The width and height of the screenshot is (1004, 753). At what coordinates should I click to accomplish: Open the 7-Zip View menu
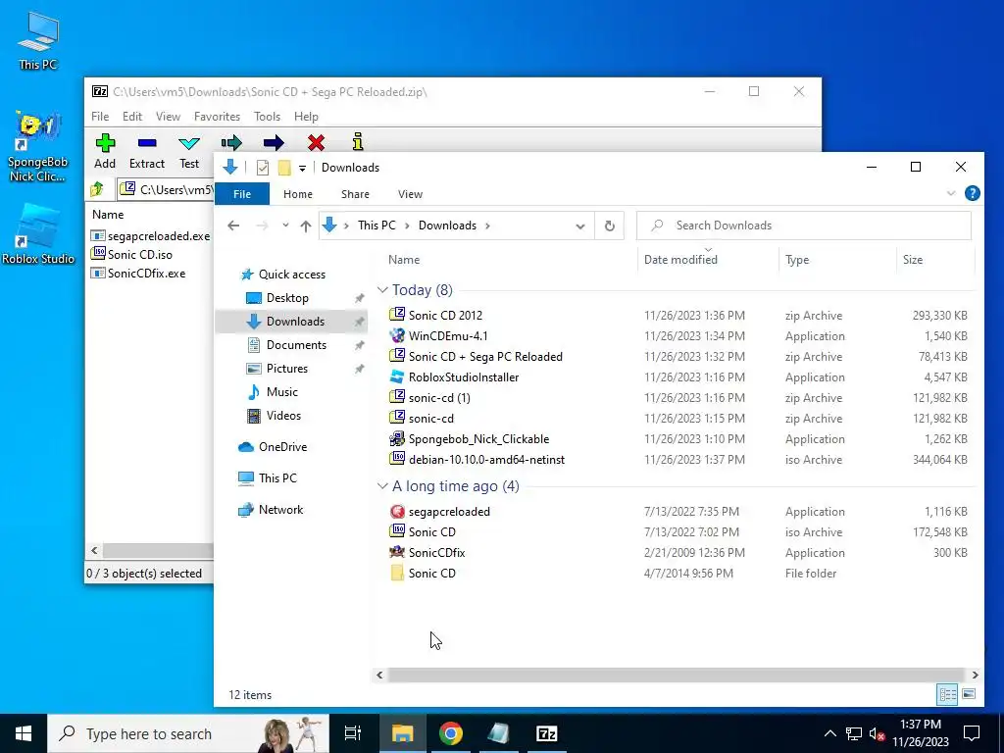(168, 117)
